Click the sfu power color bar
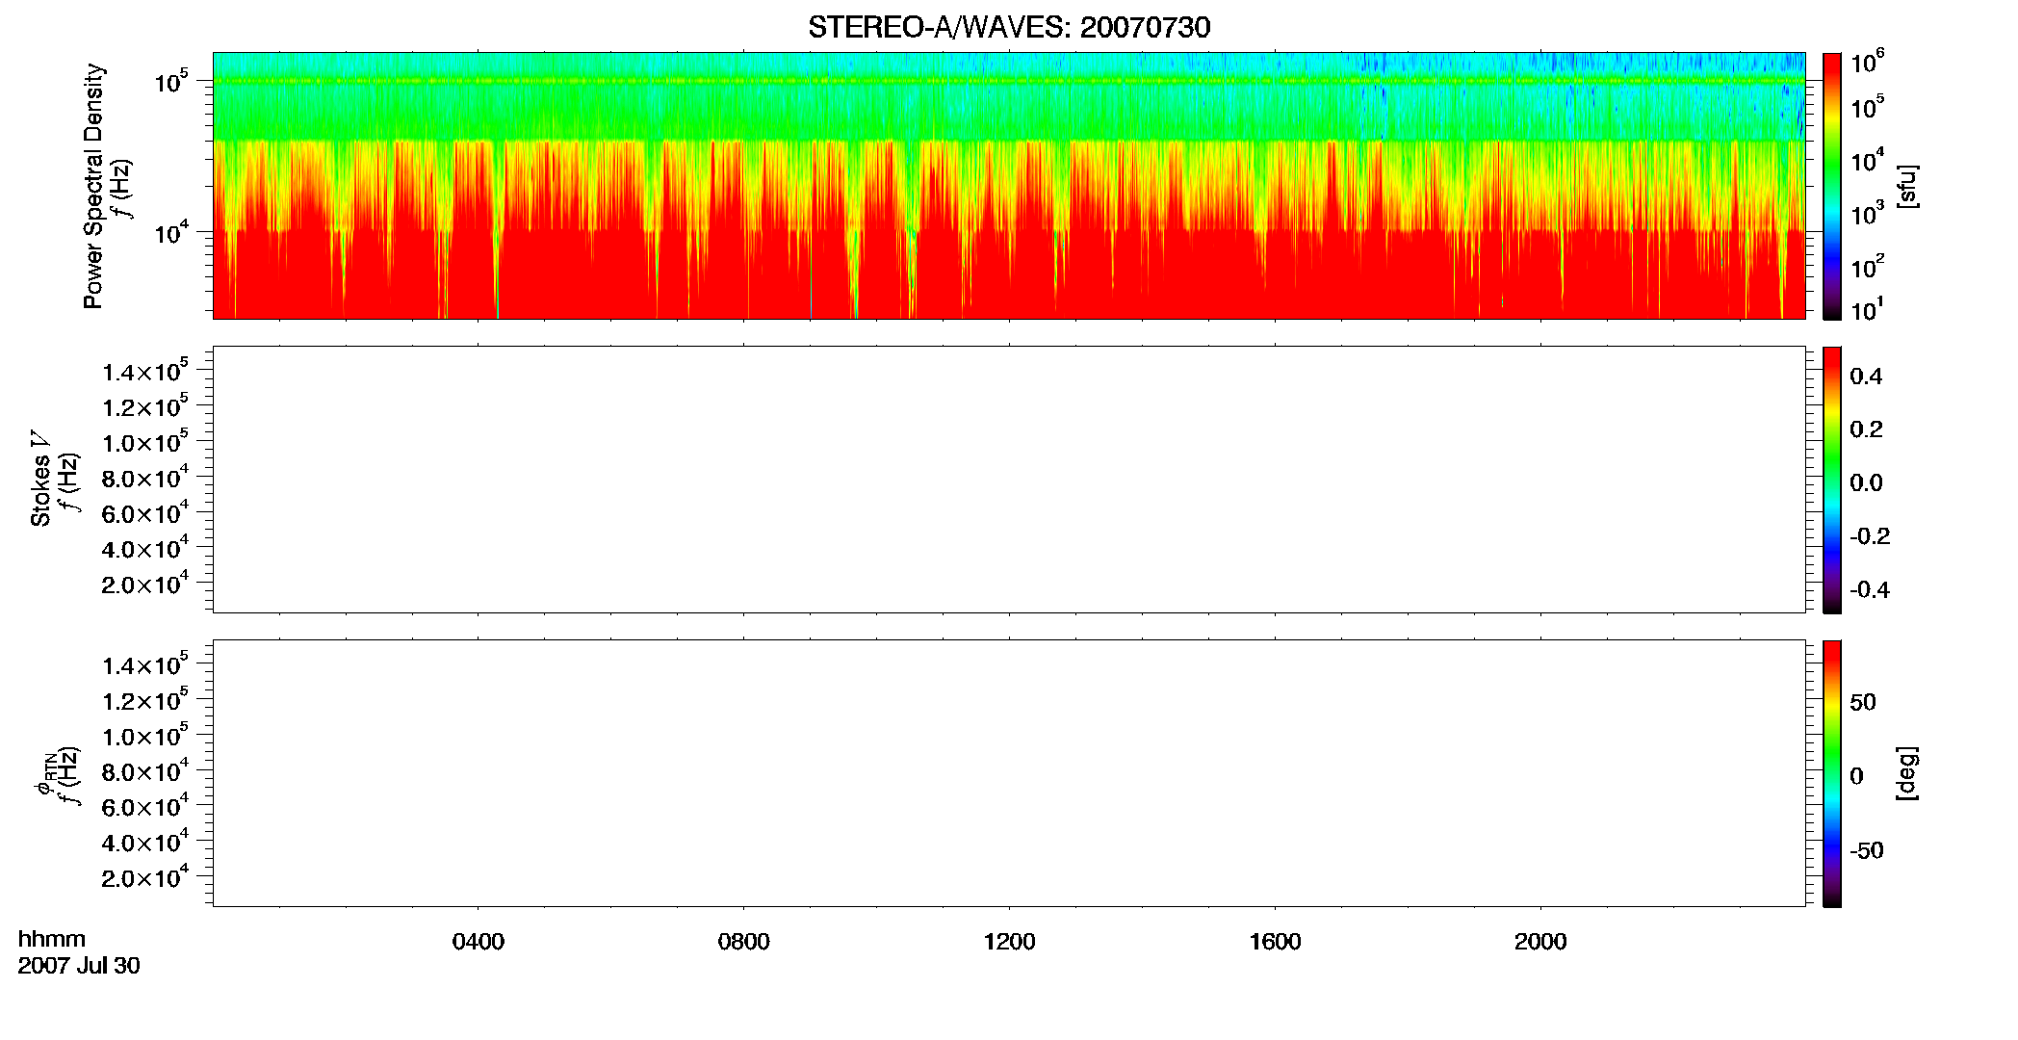Viewport: 2018px width, 1040px height. (x=1832, y=186)
